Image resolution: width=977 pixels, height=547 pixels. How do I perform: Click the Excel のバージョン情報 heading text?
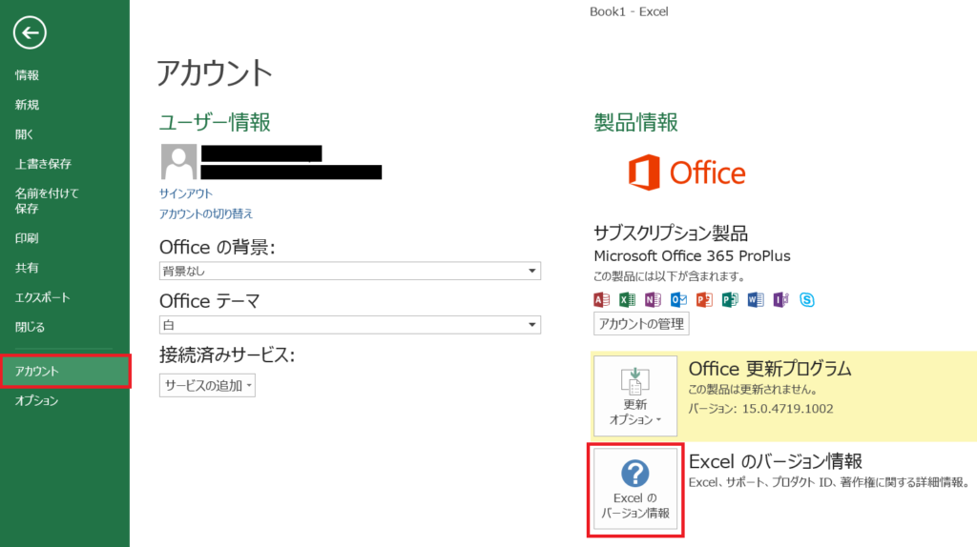click(775, 462)
